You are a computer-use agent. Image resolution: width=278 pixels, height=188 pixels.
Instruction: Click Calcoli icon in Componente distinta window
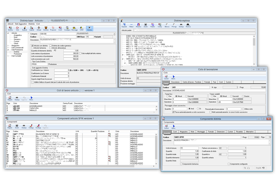166,127
